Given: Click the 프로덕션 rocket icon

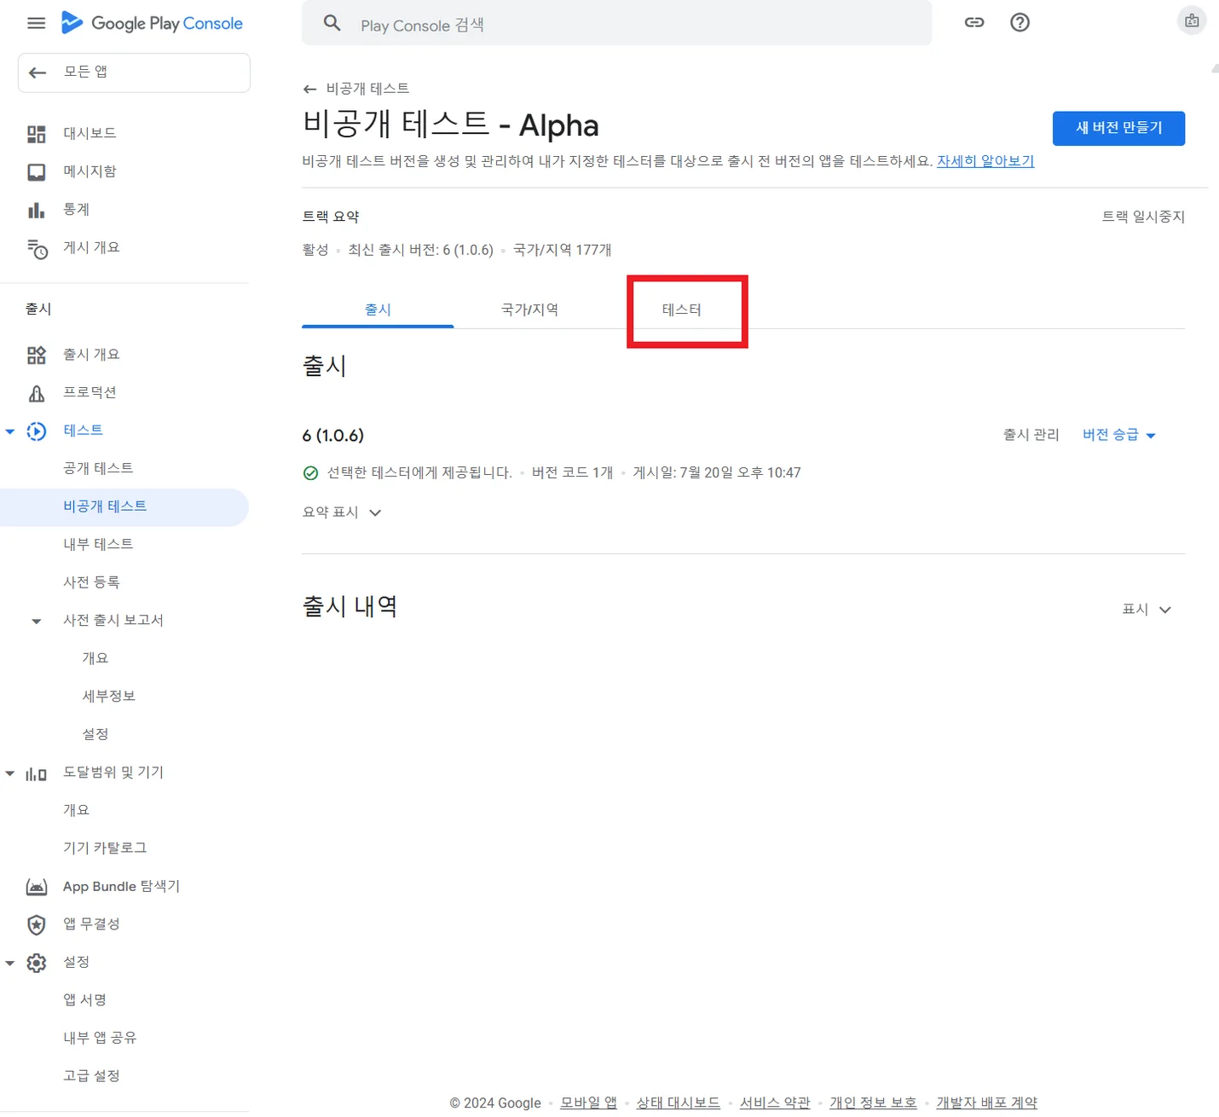Looking at the screenshot, I should tap(37, 393).
